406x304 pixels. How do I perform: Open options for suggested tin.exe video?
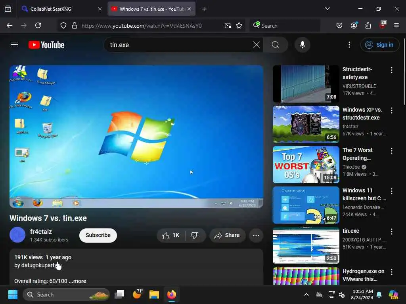391,231
